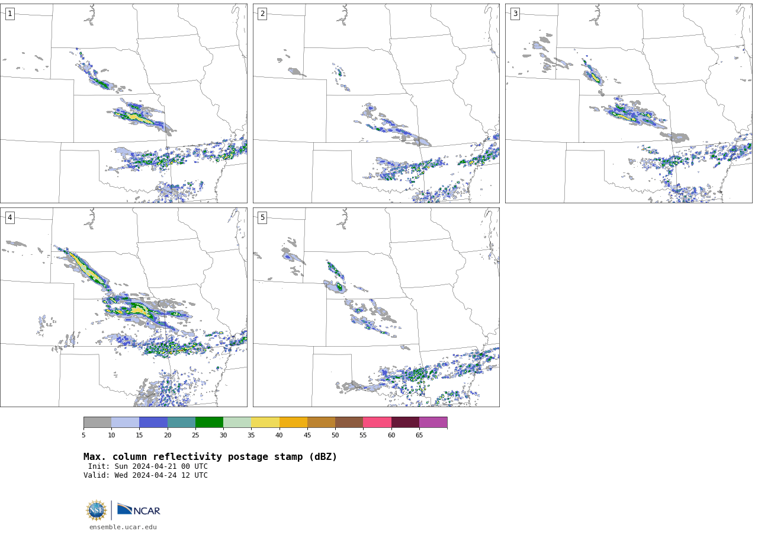This screenshot has width=758, height=534.
Task: Open ensemble member 1 reflectivity map
Action: [x=123, y=103]
